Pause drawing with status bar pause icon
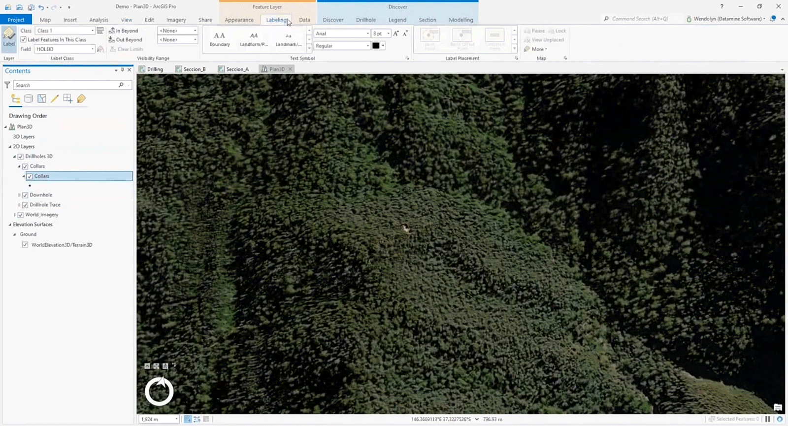Screen dimensions: 788x426 (x=768, y=419)
